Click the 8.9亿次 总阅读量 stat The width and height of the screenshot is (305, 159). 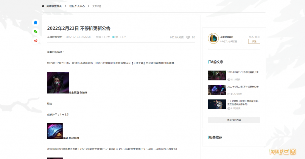[228, 41]
